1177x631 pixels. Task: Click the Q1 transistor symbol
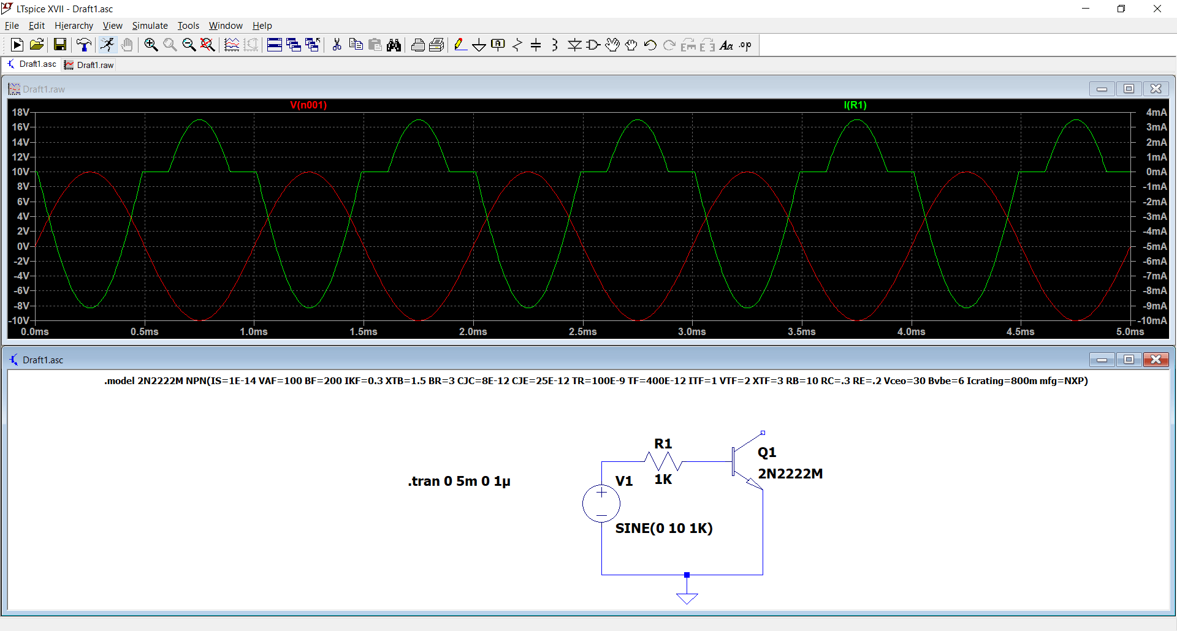click(748, 461)
